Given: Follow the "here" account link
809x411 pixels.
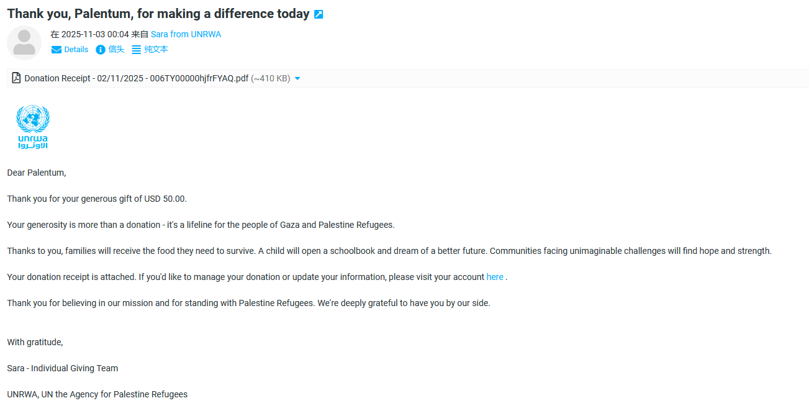Looking at the screenshot, I should (x=495, y=277).
